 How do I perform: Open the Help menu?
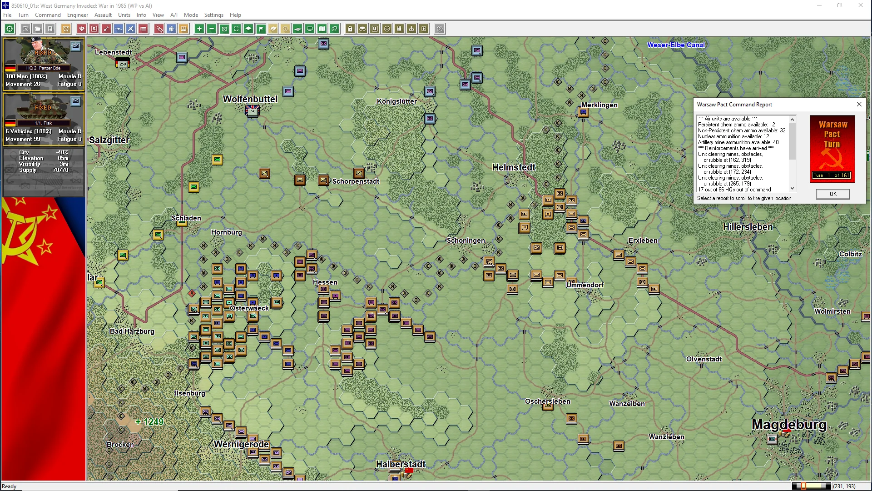(235, 15)
